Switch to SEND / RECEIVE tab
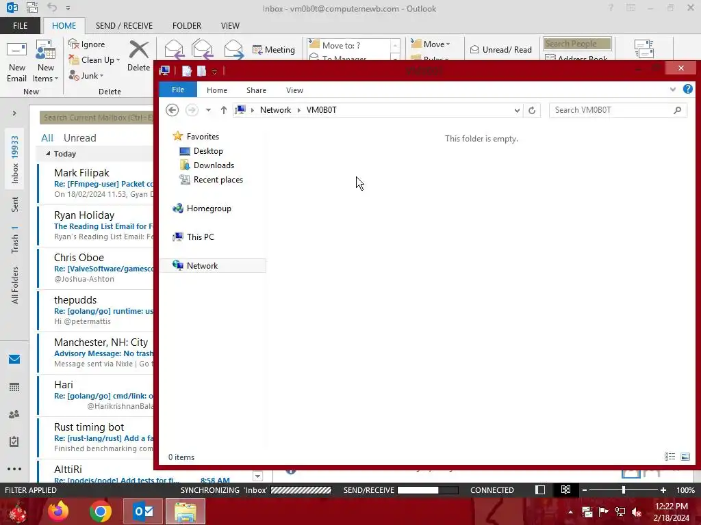Viewport: 701px width, 525px height. (124, 26)
